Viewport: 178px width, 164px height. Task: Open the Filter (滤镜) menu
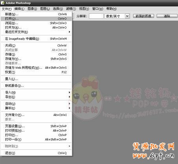71,9
